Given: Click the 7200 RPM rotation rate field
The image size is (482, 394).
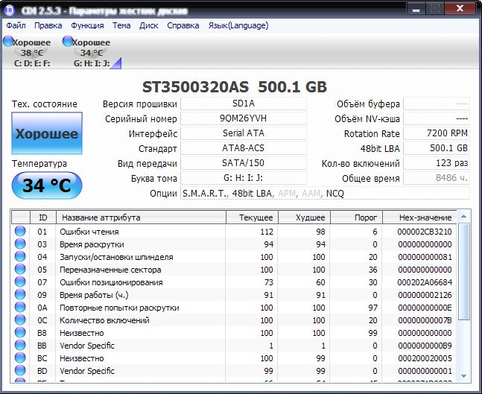Looking at the screenshot, I should [437, 133].
